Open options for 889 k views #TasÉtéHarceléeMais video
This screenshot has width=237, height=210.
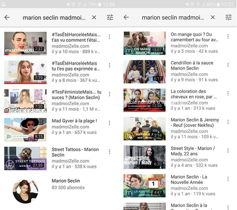tap(109, 37)
